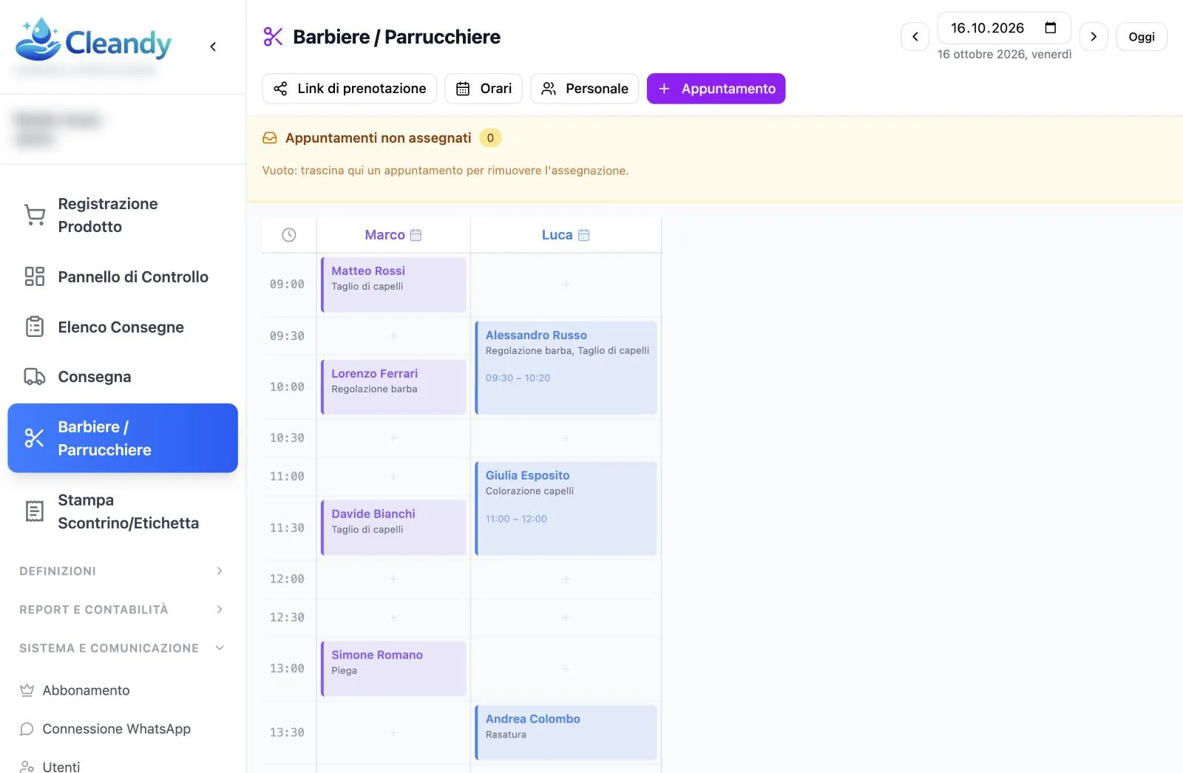Image resolution: width=1183 pixels, height=773 pixels.
Task: Open Marco's calendar icon
Action: (x=416, y=235)
